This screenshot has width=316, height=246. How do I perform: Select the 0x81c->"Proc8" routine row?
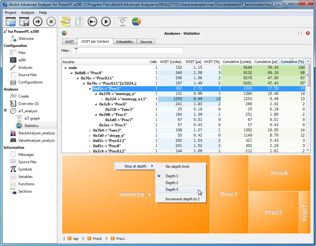pos(183,146)
